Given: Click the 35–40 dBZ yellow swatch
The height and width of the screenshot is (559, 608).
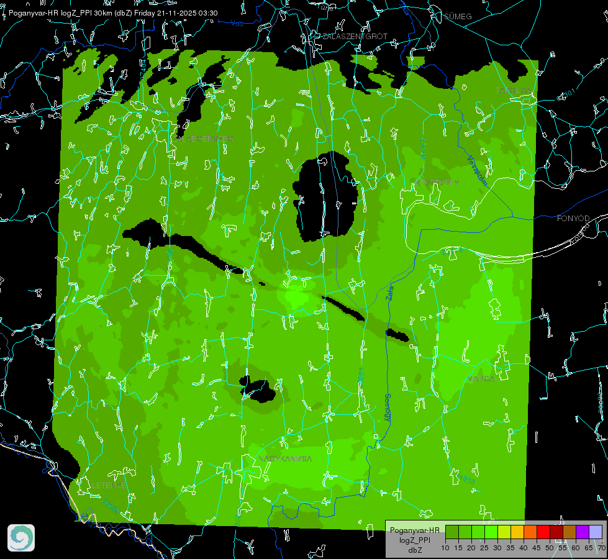Looking at the screenshot, I should coord(517,532).
